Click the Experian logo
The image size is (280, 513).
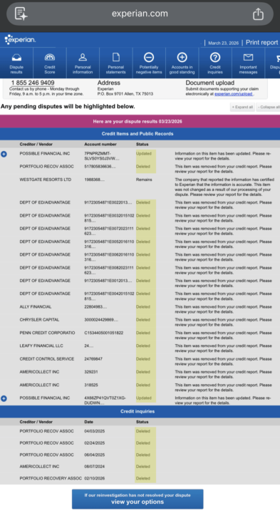point(20,40)
